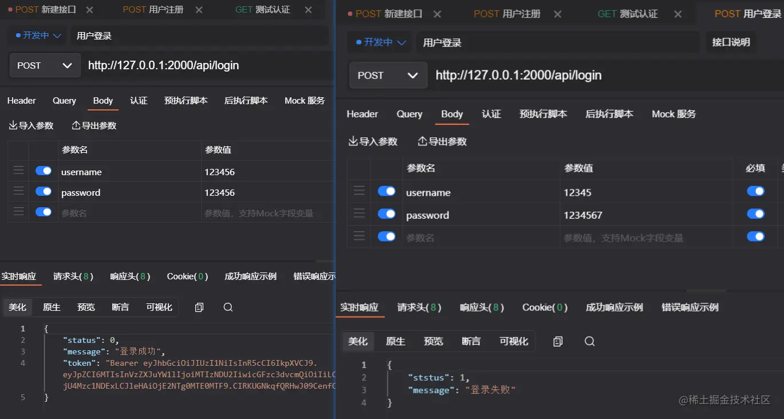Open Mock 服务 tab in right panel
784x419 pixels.
click(x=673, y=114)
